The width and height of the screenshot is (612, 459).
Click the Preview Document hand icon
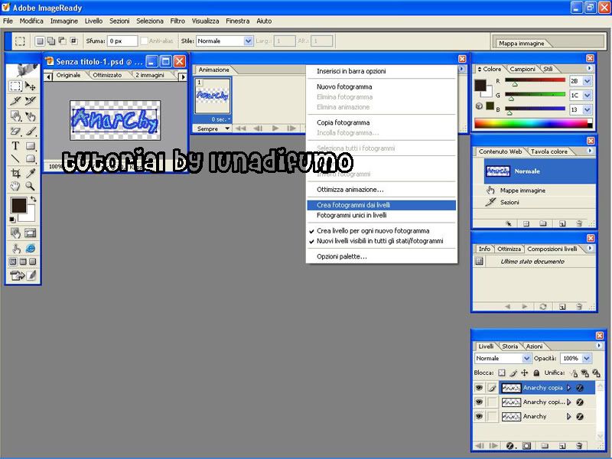click(x=15, y=248)
